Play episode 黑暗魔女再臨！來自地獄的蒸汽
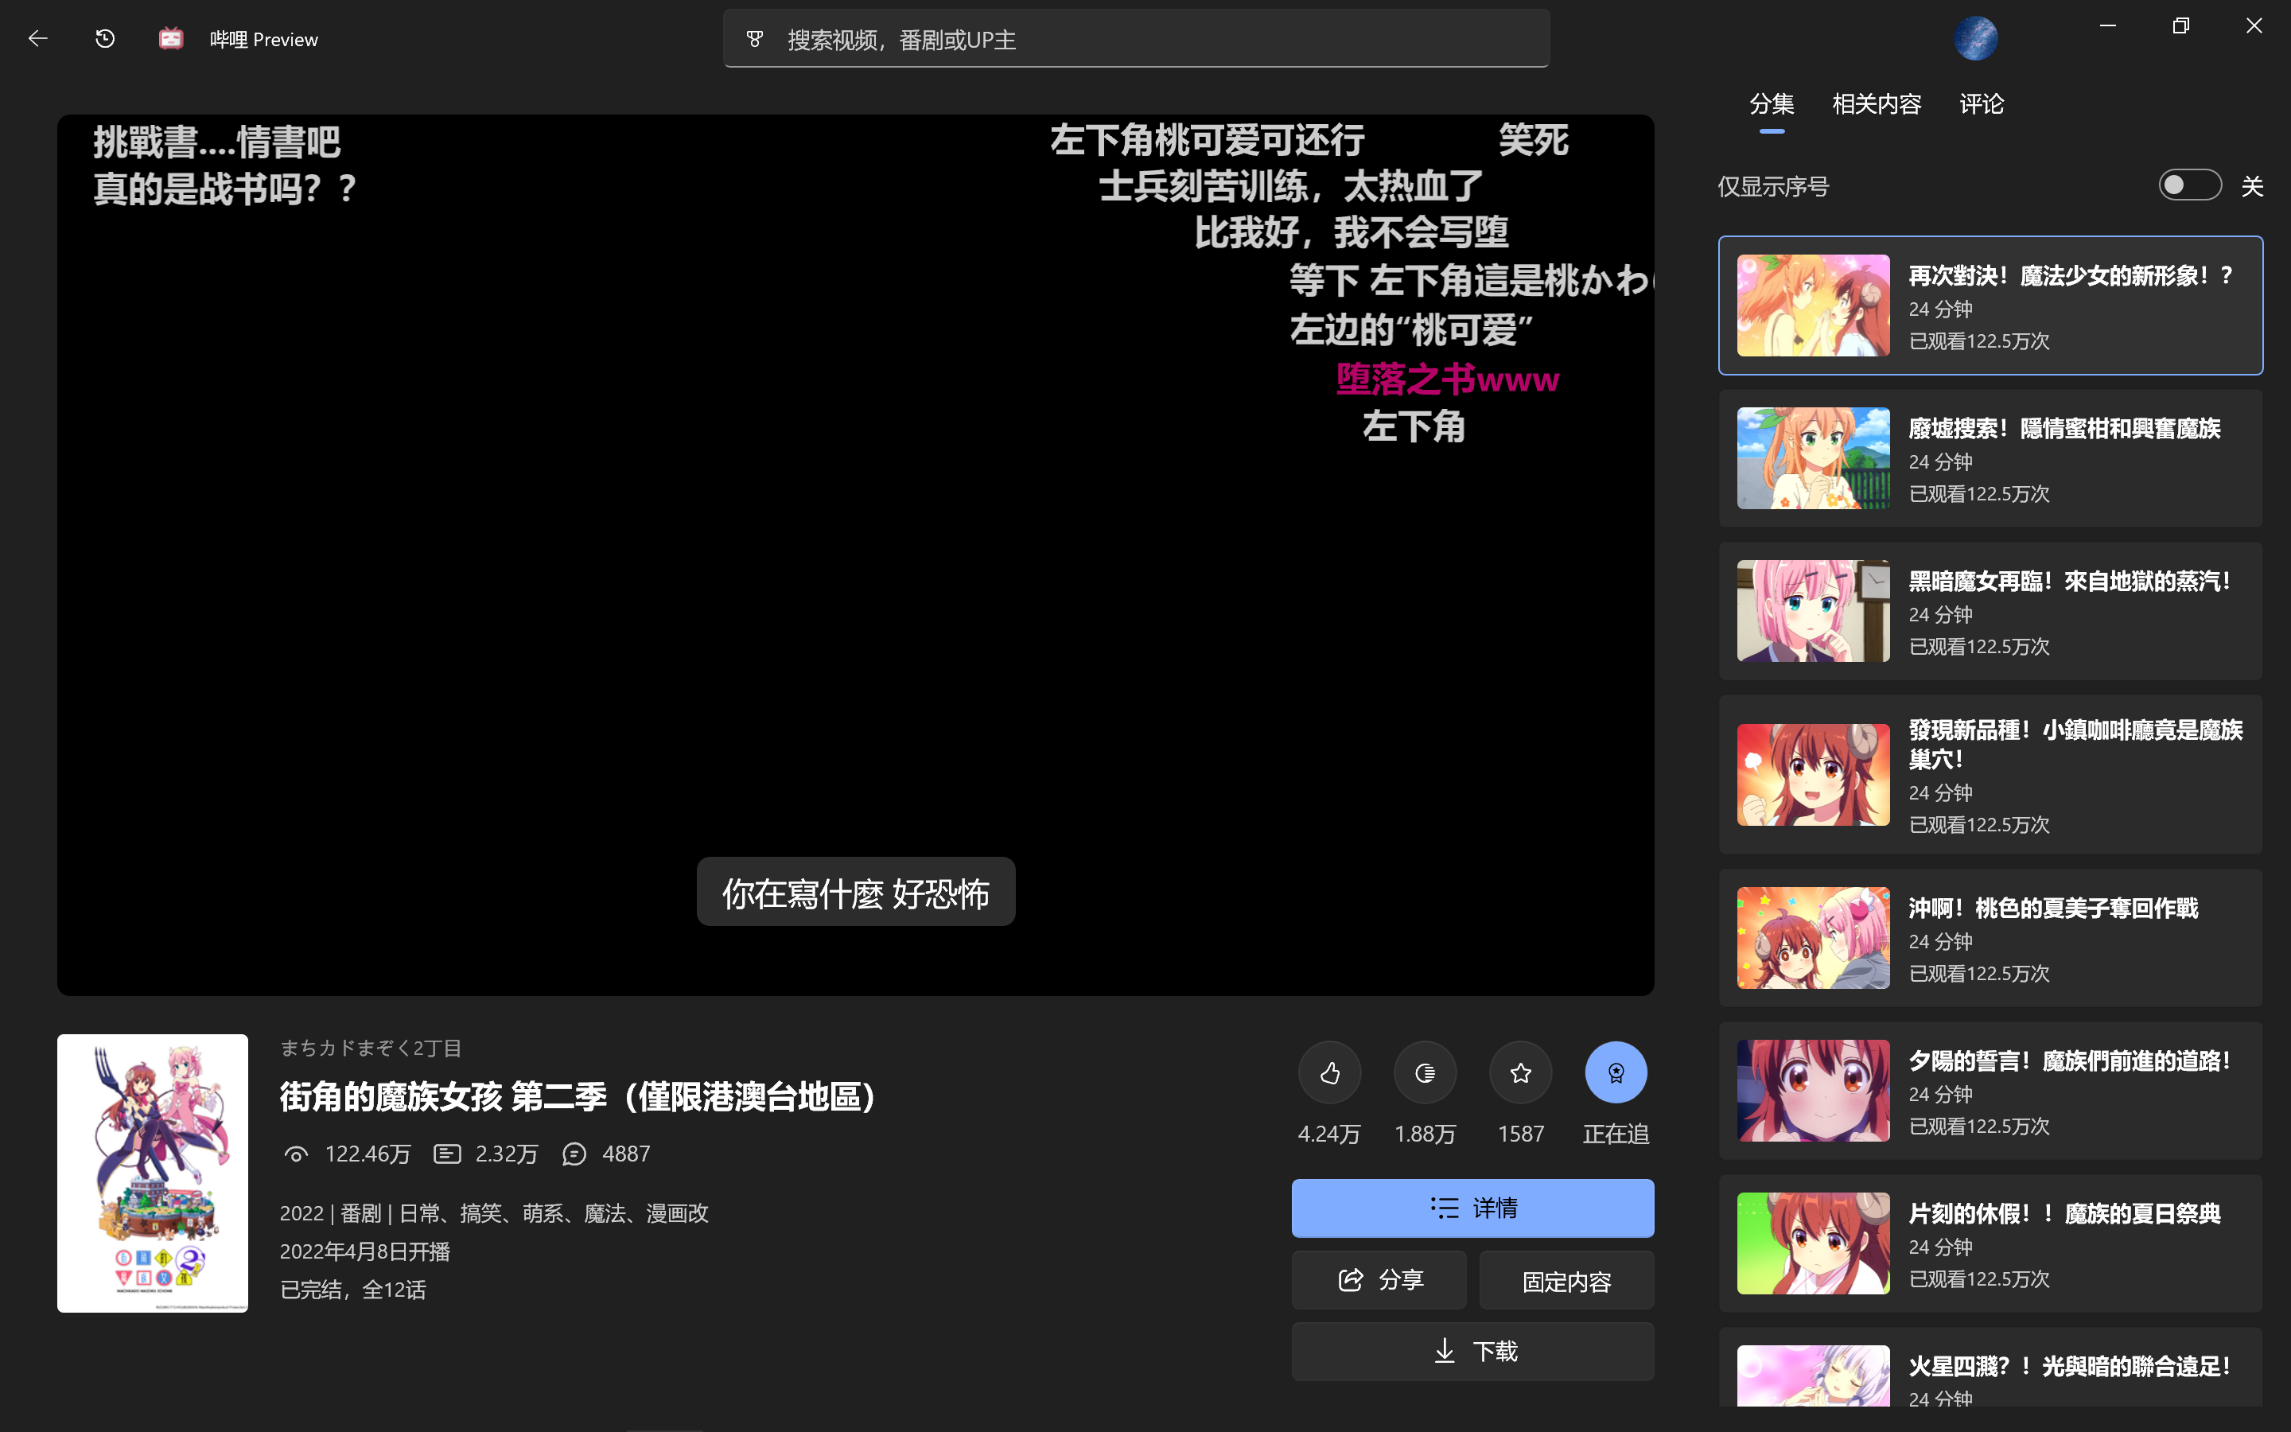The height and width of the screenshot is (1432, 2291). 1990,611
